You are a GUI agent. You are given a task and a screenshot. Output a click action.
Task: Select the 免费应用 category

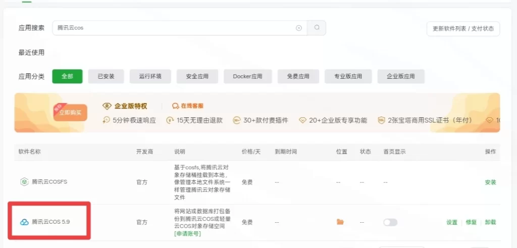click(298, 76)
